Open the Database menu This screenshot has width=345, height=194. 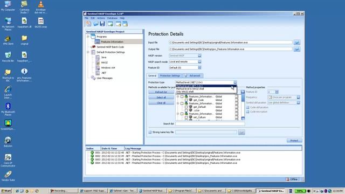click(113, 18)
